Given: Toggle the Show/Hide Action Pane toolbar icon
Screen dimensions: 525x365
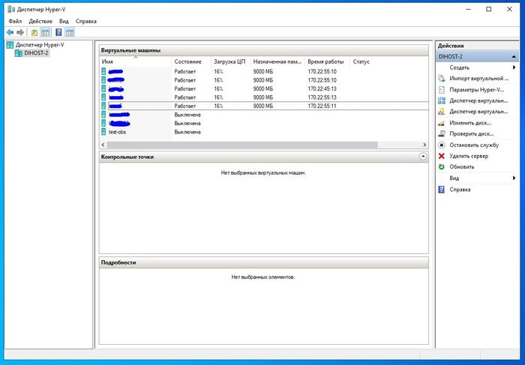Looking at the screenshot, I should [69, 32].
